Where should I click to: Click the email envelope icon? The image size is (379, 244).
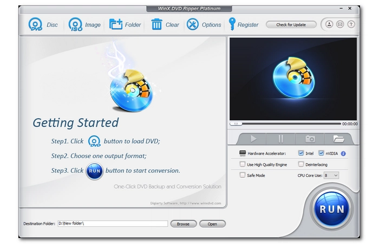click(x=340, y=24)
